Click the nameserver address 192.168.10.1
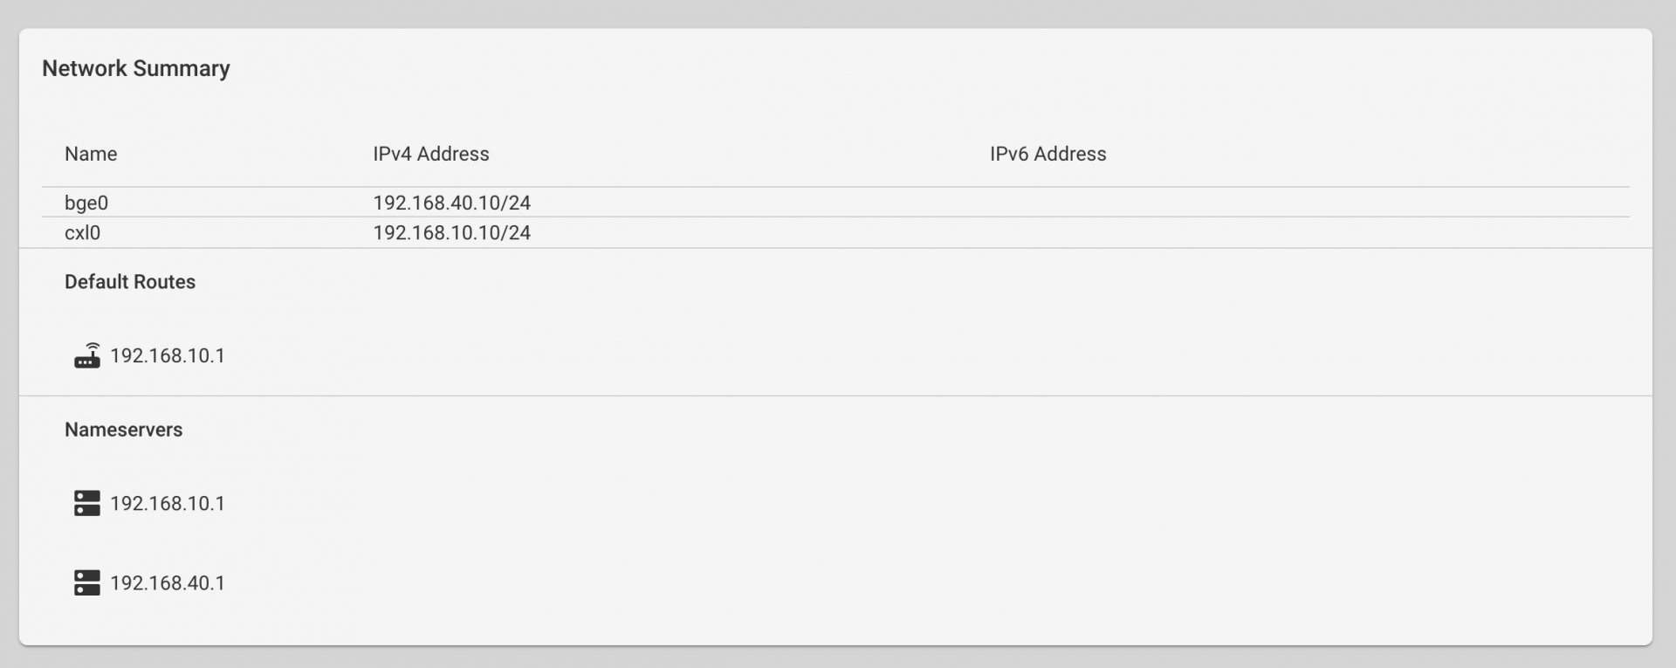Viewport: 1676px width, 668px height. pyautogui.click(x=168, y=503)
